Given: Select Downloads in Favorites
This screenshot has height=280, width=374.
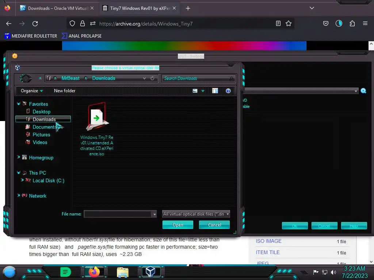Looking at the screenshot, I should [43, 119].
